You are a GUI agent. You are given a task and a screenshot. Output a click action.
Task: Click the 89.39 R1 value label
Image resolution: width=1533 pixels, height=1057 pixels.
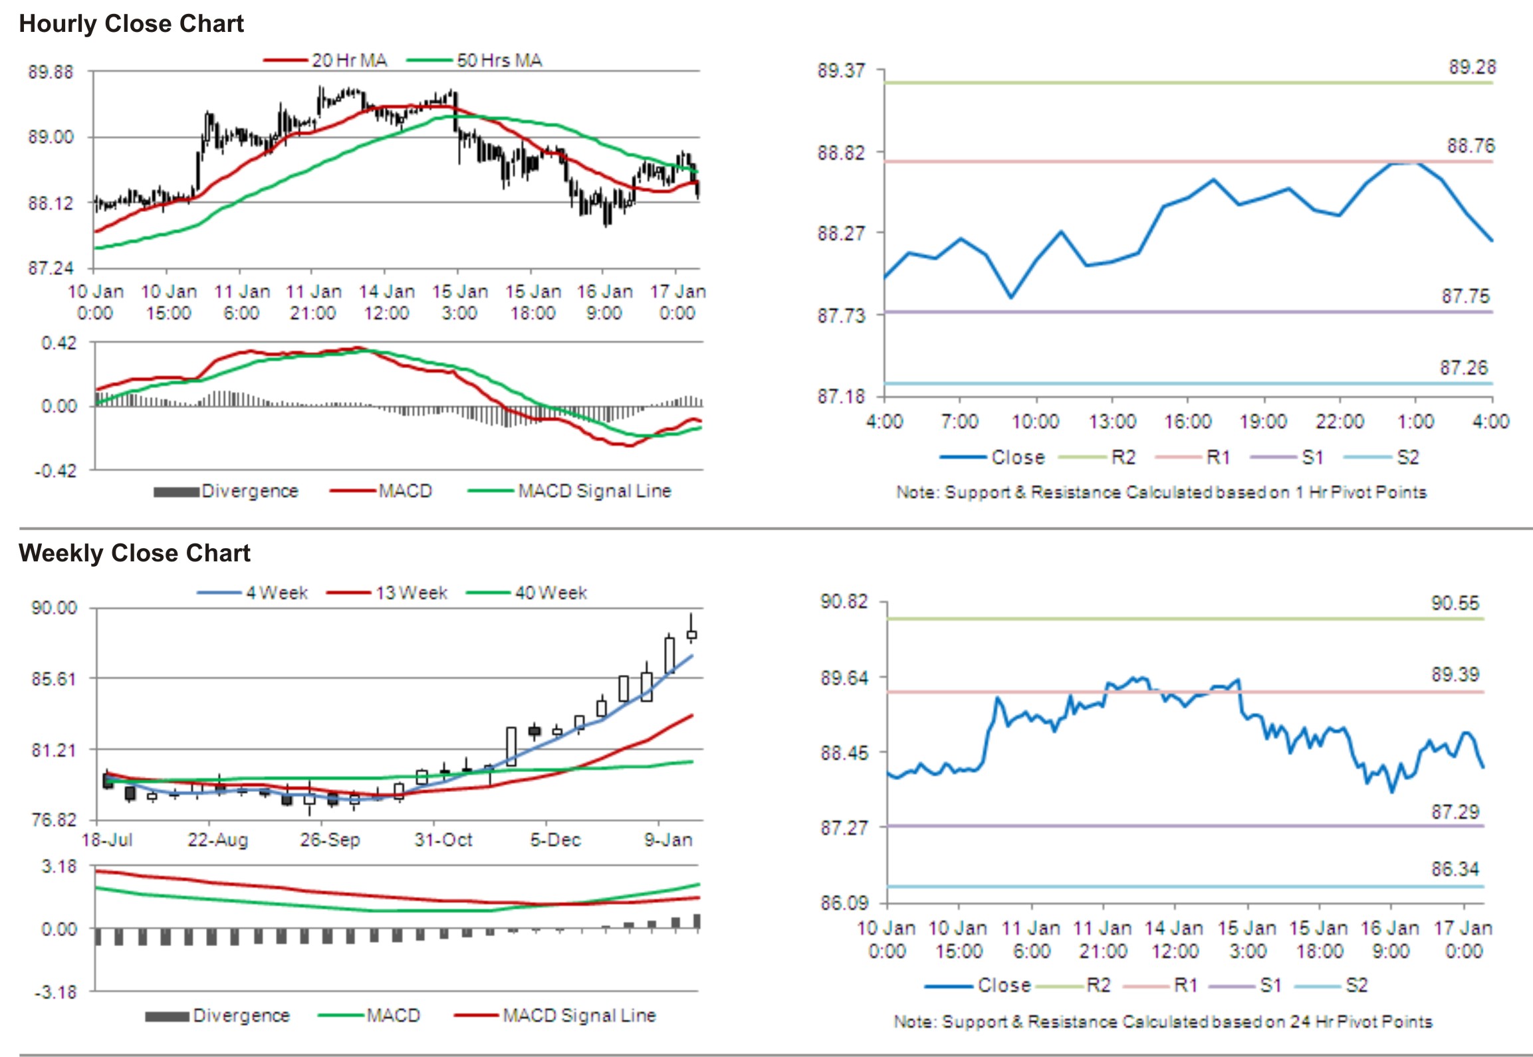point(1455,675)
